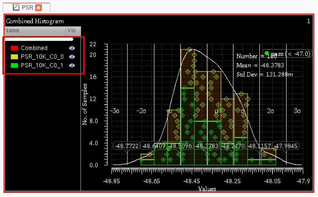Click the -48.7722 sigma marker label

point(127,146)
